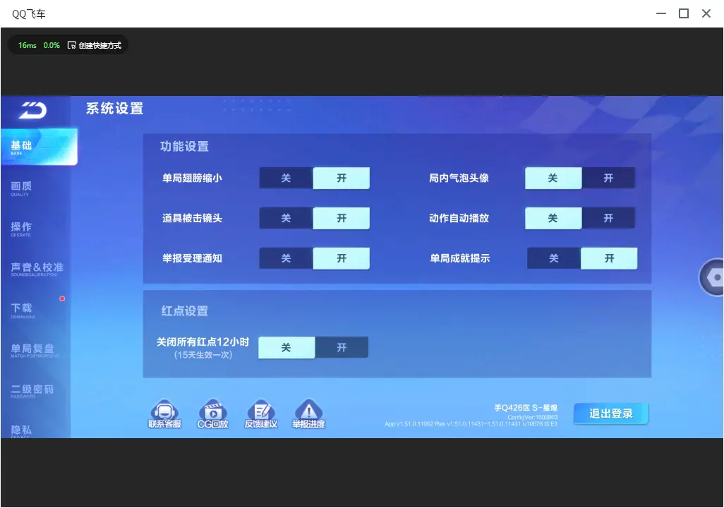Viewport: 724px width, 508px height.
Task: Click the (15天生效一次) note
Action: pyautogui.click(x=203, y=355)
